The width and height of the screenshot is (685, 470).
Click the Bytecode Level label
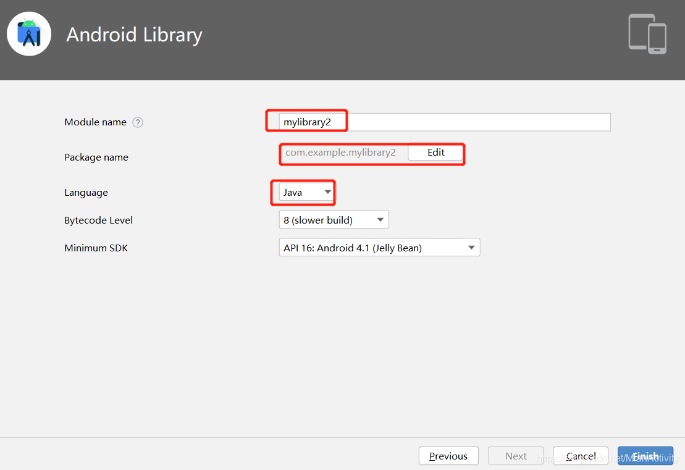(98, 220)
